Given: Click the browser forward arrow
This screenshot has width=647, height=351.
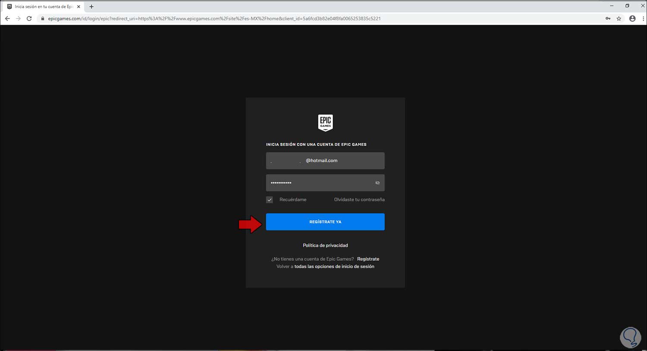Looking at the screenshot, I should [18, 19].
